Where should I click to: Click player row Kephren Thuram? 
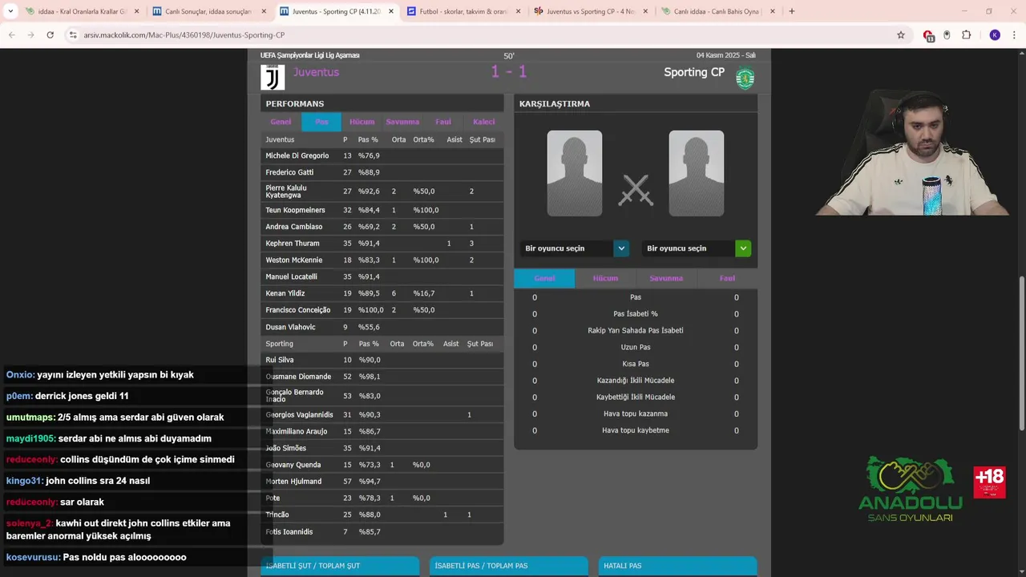click(x=382, y=244)
